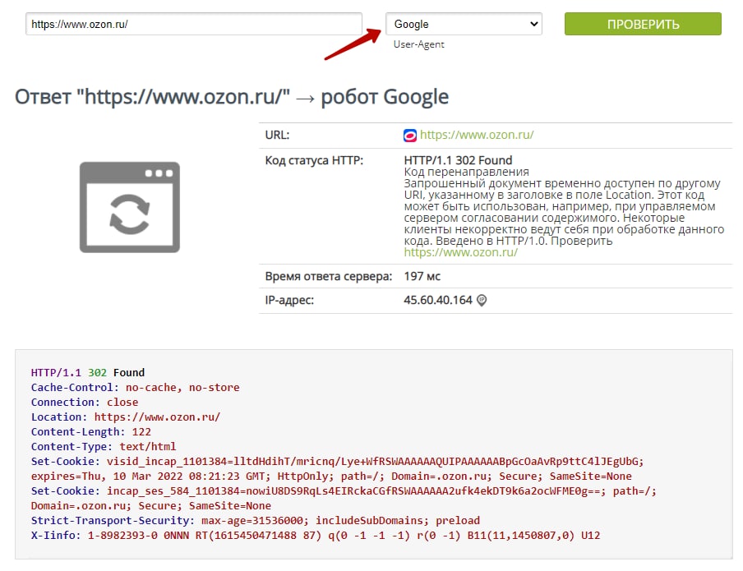Image resolution: width=743 pixels, height=571 pixels.
Task: Click the page heading Ответ робот Google
Action: point(232,97)
